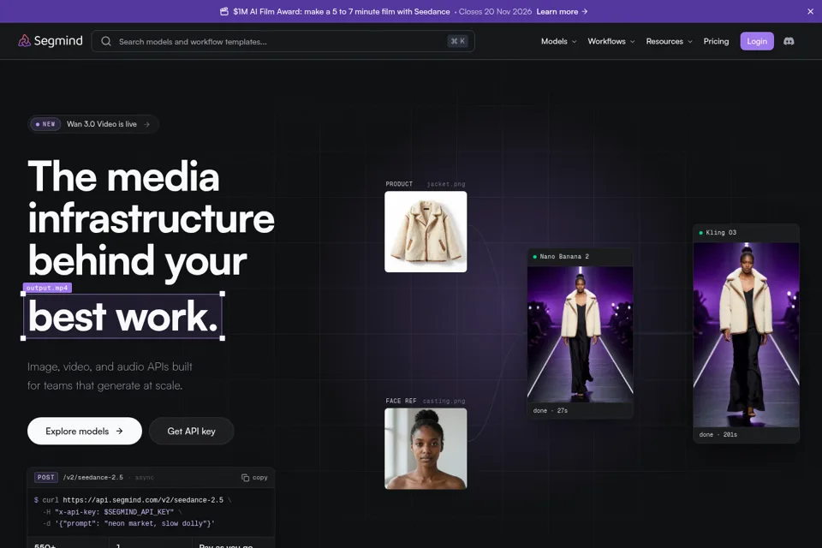
Task: Expand the Workflows menu
Action: (x=611, y=41)
